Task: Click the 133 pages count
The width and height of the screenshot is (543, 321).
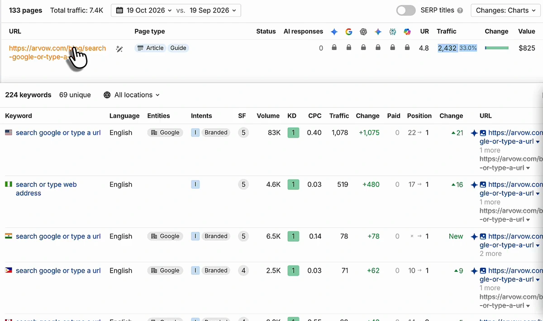Action: click(x=25, y=10)
